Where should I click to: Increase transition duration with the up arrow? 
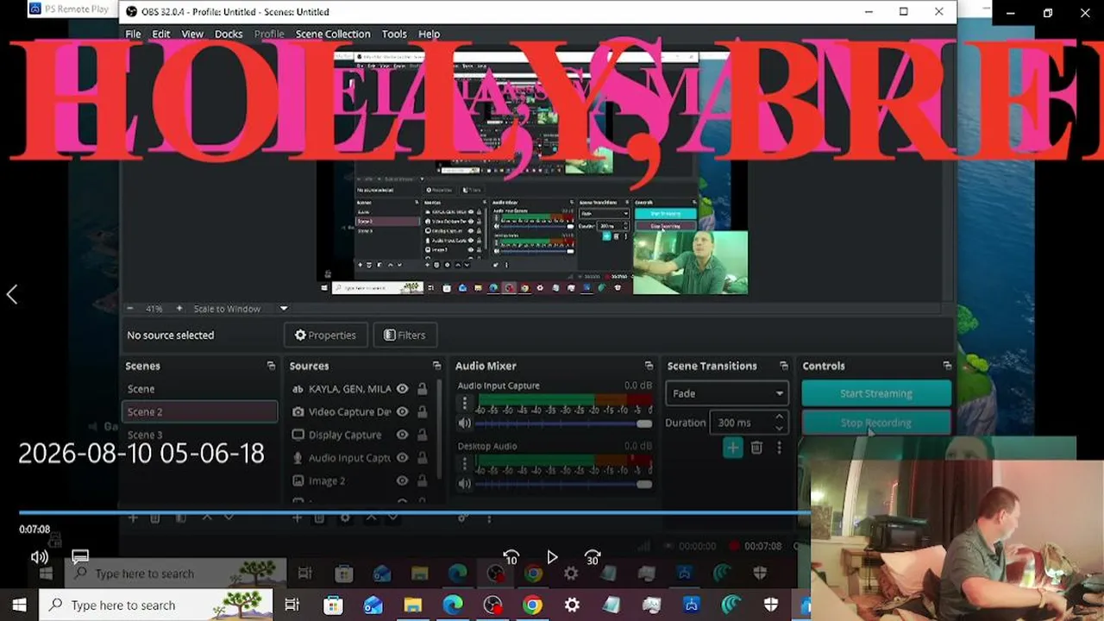tap(779, 417)
